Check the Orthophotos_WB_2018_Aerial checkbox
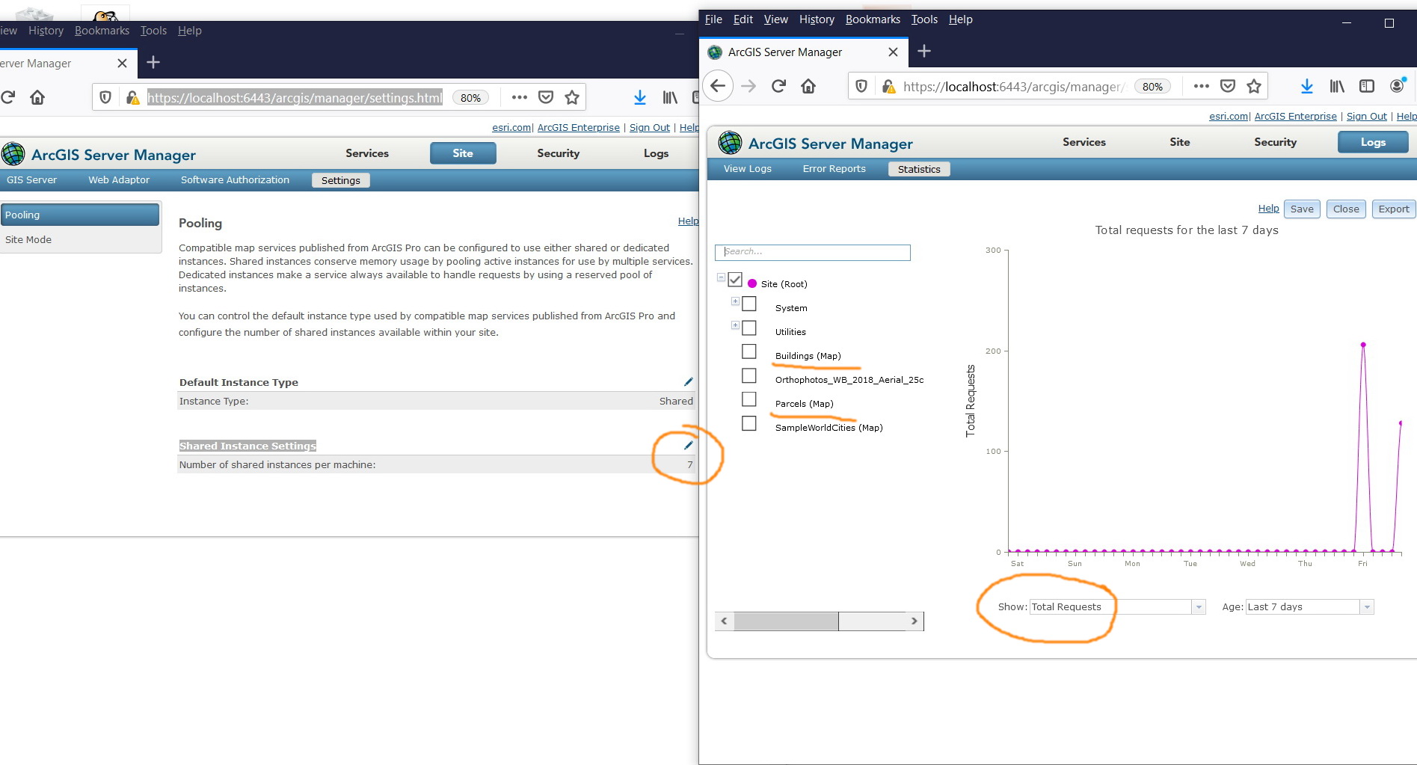 point(749,375)
